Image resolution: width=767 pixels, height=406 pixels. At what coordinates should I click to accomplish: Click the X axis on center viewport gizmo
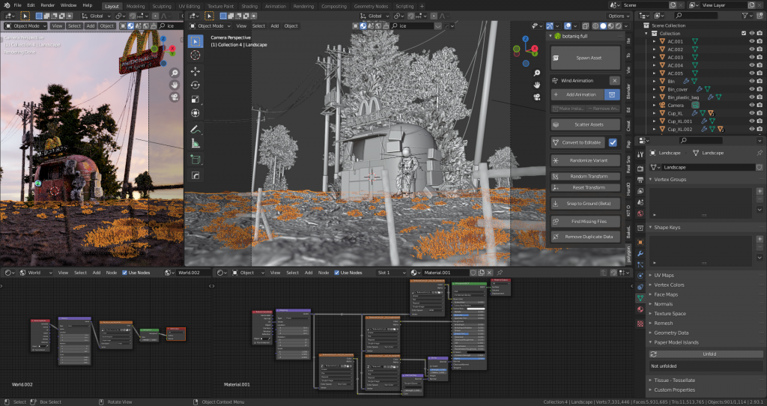pos(535,49)
